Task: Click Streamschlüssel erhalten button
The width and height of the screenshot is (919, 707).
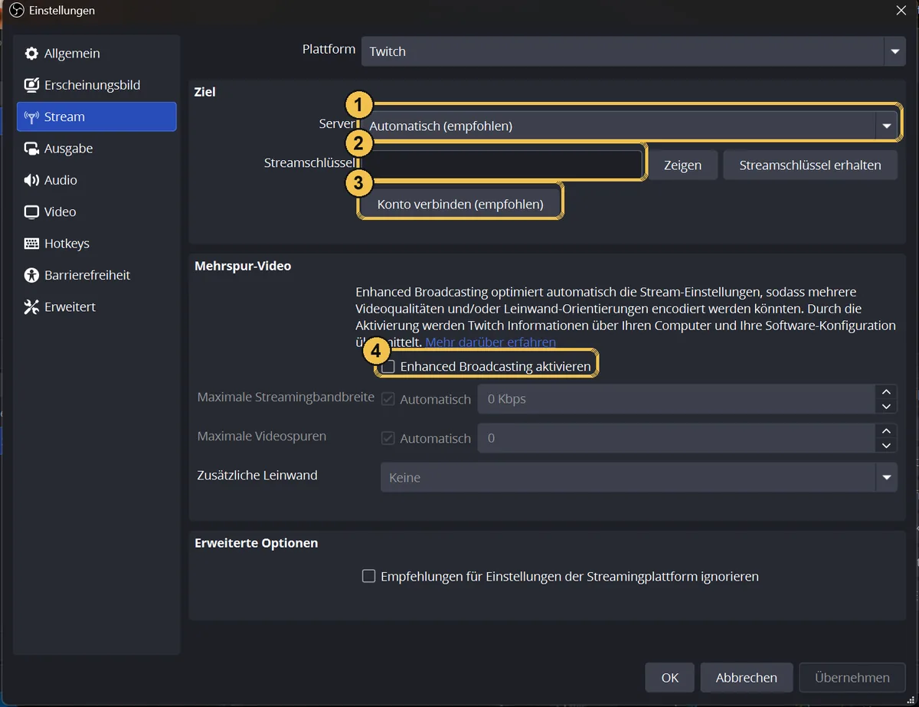Action: pos(810,165)
